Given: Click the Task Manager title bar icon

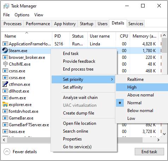Looking at the screenshot, I should point(6,6).
